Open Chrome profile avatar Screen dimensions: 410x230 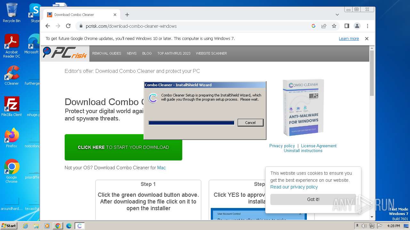(357, 26)
